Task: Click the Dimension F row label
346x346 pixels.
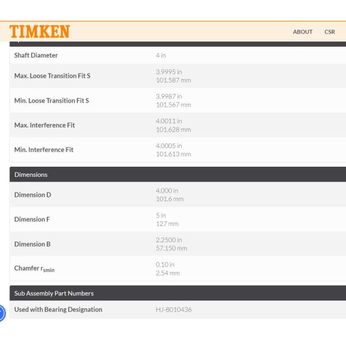Action: pos(32,220)
